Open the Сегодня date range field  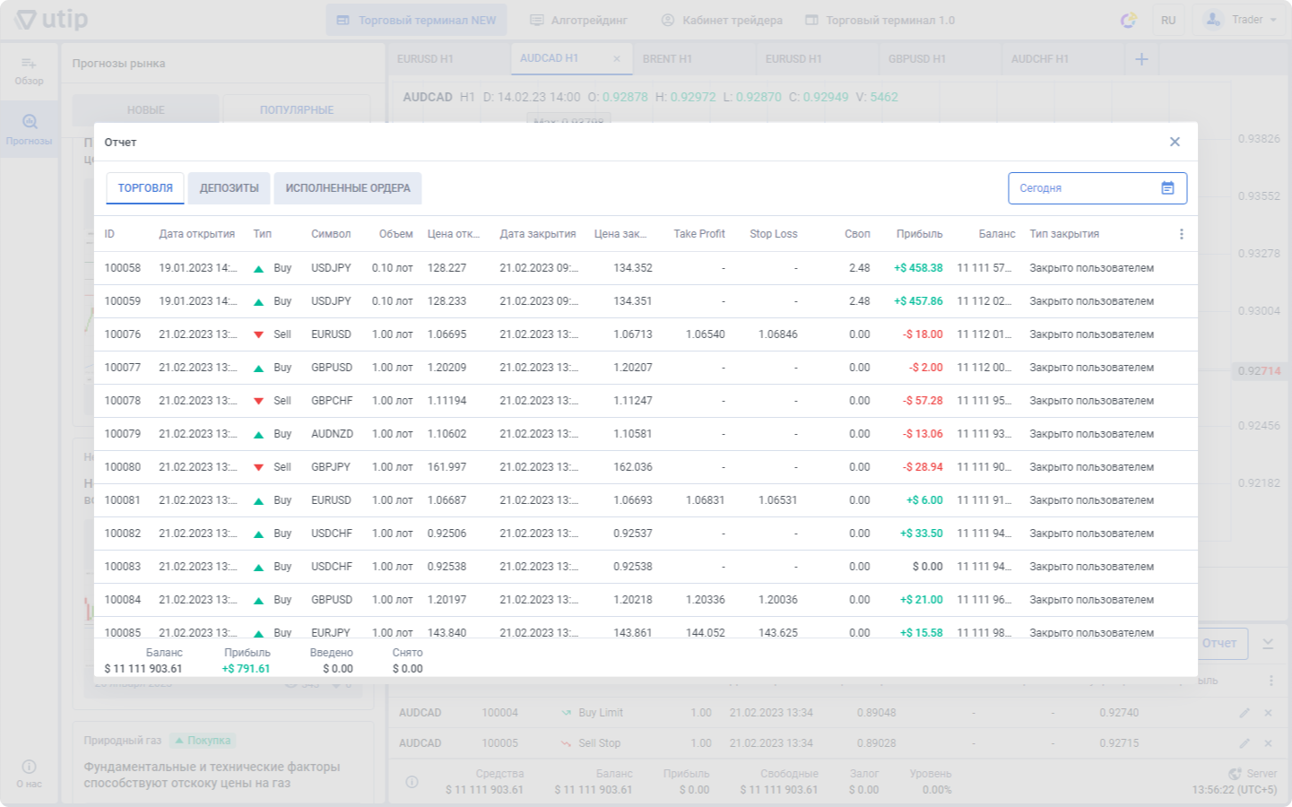(1097, 188)
